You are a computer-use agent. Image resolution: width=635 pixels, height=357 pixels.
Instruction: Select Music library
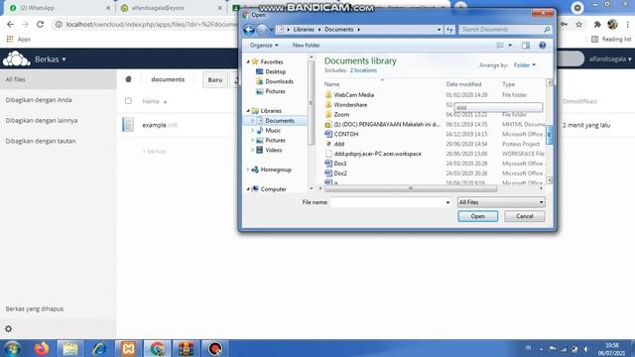coord(273,130)
